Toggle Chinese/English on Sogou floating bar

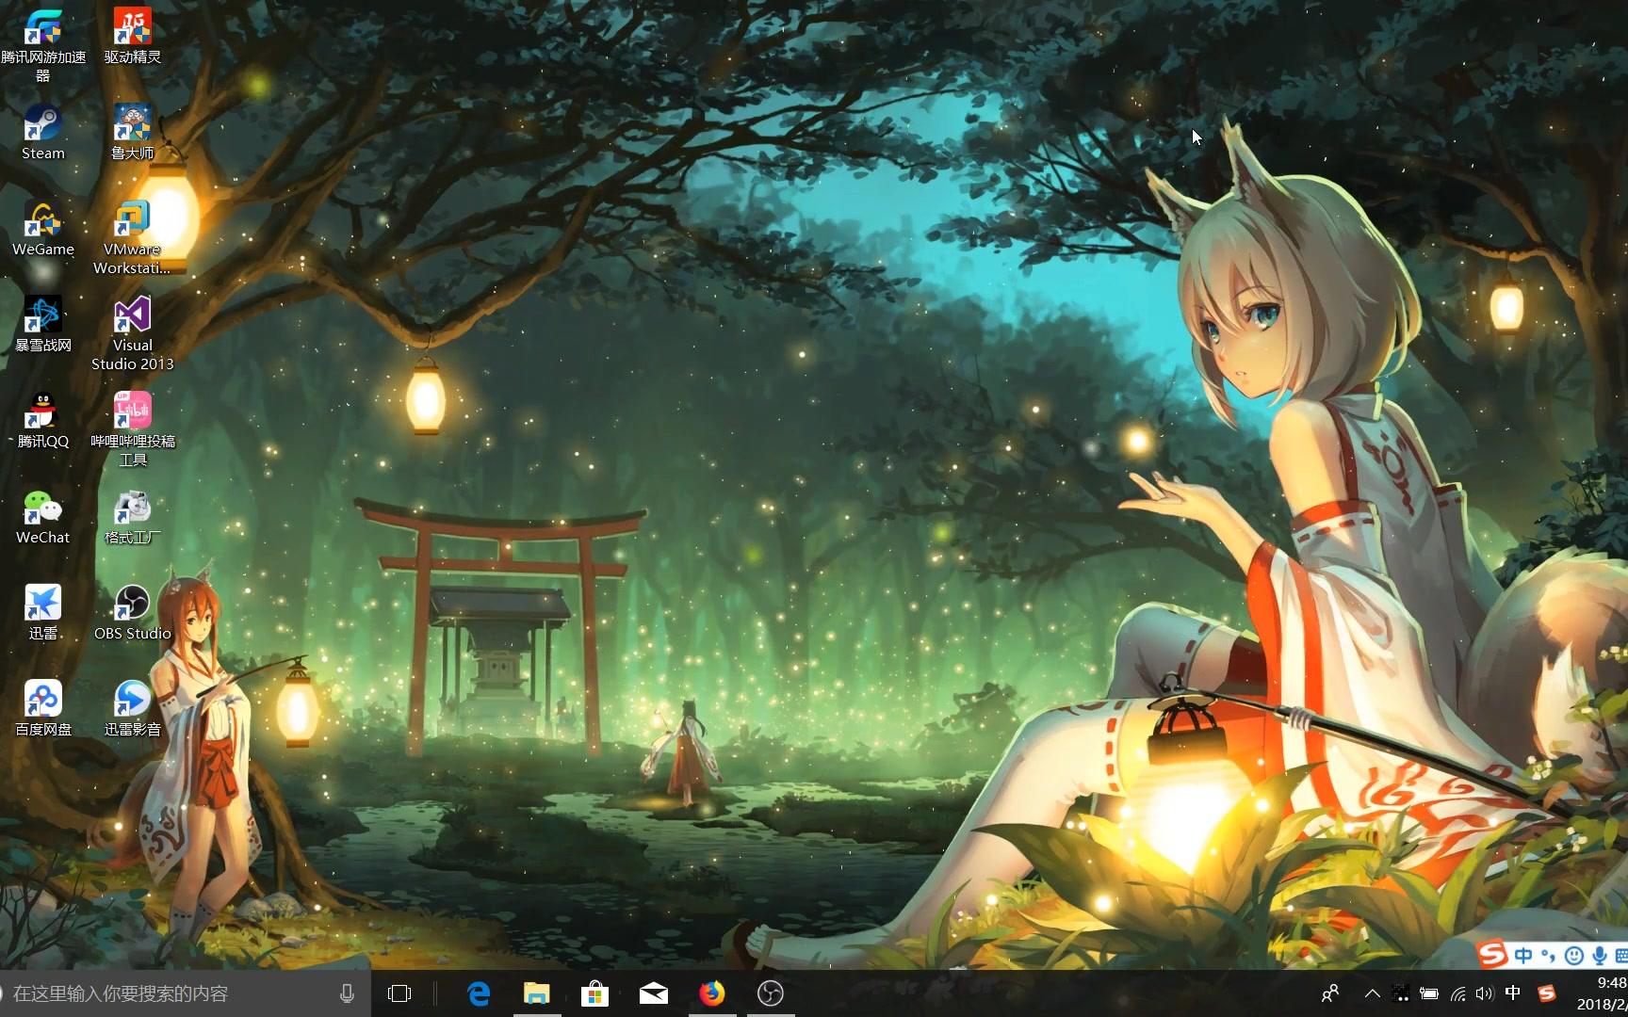pyautogui.click(x=1523, y=956)
